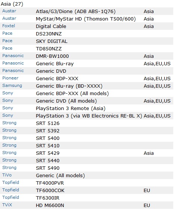This screenshot has height=210, width=174.
Task: Select the TD850NZZ model row text
Action: pyautogui.click(x=49, y=48)
